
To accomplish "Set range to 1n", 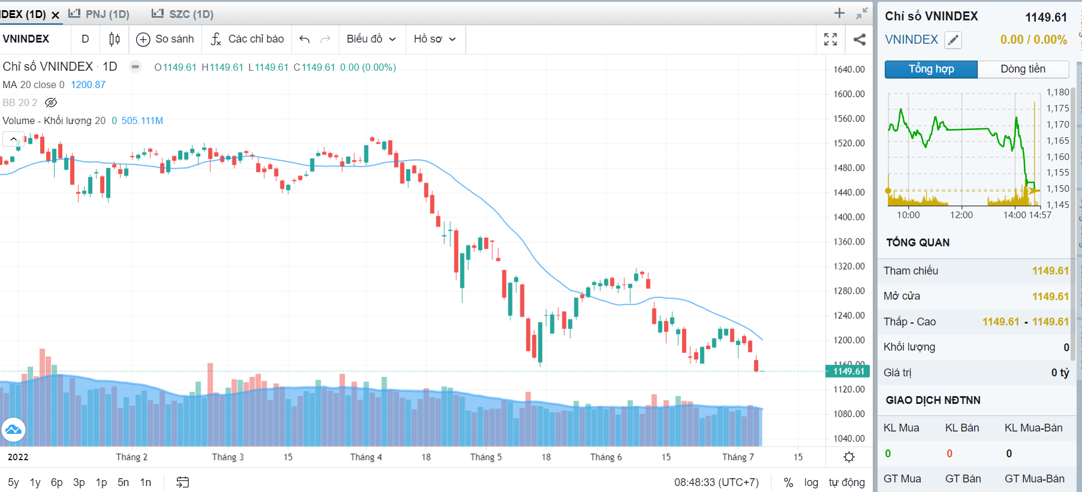I will point(146,482).
